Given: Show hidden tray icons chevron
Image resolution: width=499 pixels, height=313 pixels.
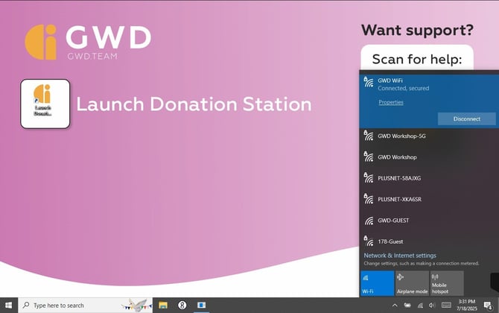Looking at the screenshot, I should pos(395,306).
